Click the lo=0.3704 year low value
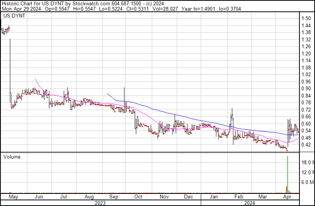Screen dimensions: 315x206 tap(230, 9)
